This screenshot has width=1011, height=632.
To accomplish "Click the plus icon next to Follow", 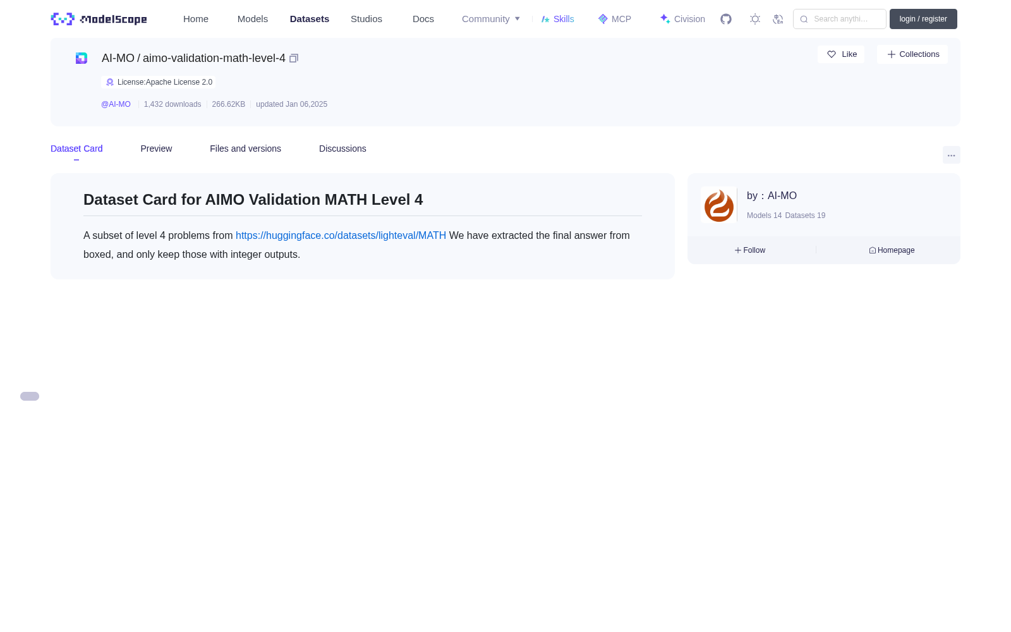I will 738,250.
